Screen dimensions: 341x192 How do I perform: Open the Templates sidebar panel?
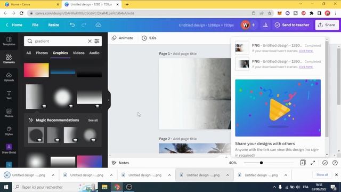pos(9,41)
